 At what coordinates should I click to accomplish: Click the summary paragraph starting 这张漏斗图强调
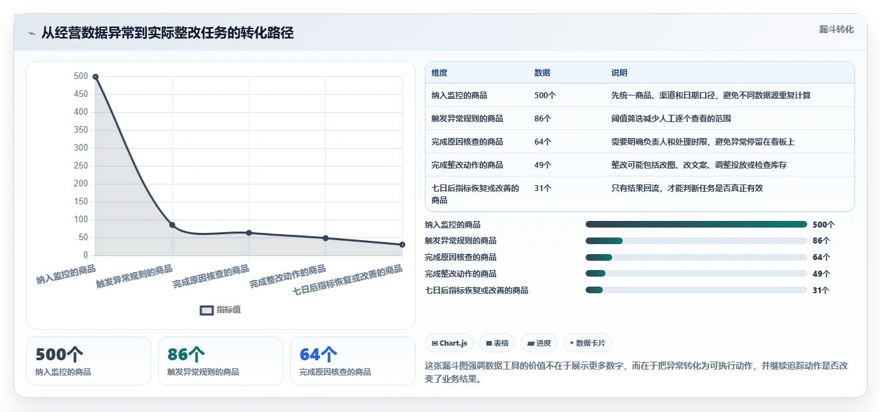pyautogui.click(x=636, y=373)
